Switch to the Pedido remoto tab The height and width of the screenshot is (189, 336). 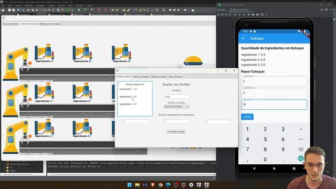click(123, 77)
